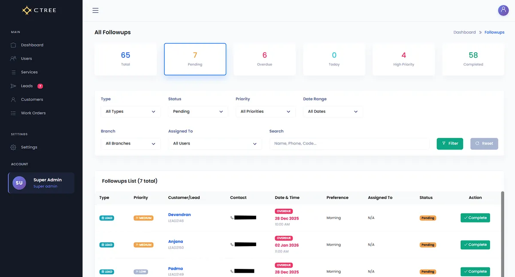This screenshot has width=515, height=277.
Task: Open the Priority dropdown
Action: (x=266, y=111)
